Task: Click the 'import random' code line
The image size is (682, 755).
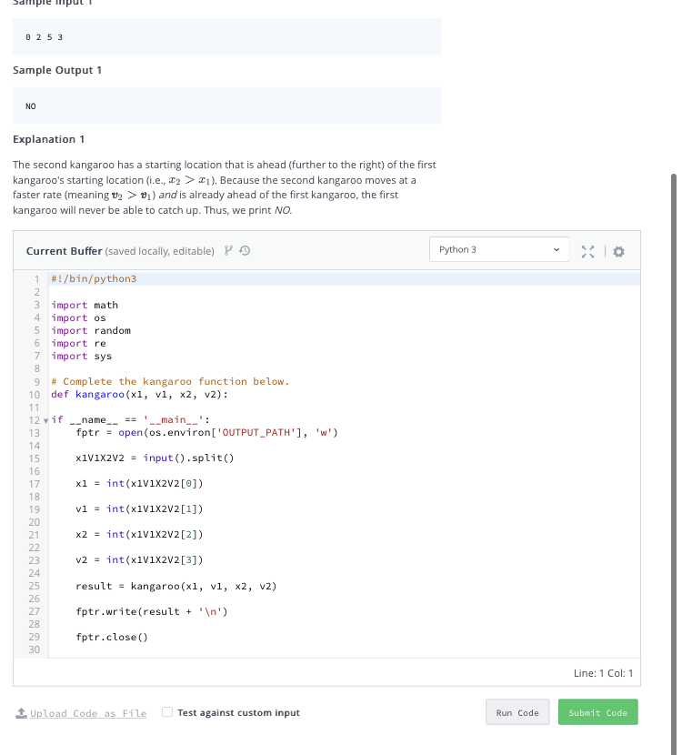Action: coord(91,331)
